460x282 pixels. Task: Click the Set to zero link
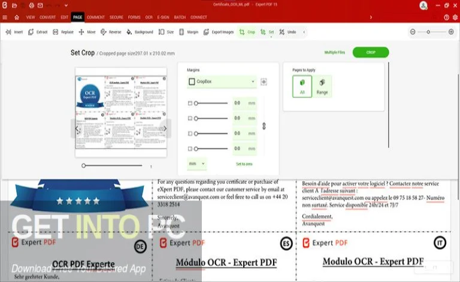pos(244,164)
